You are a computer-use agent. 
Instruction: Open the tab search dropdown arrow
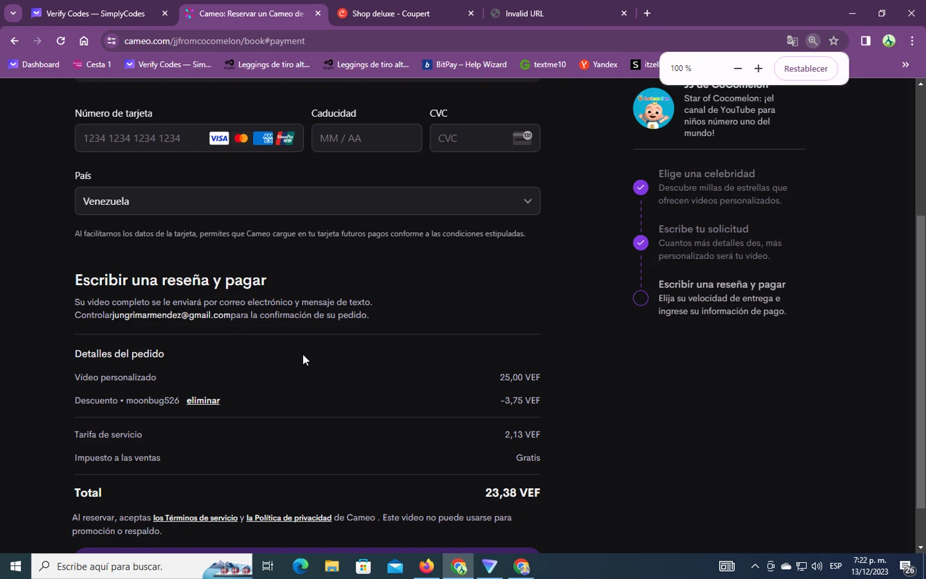coord(13,13)
